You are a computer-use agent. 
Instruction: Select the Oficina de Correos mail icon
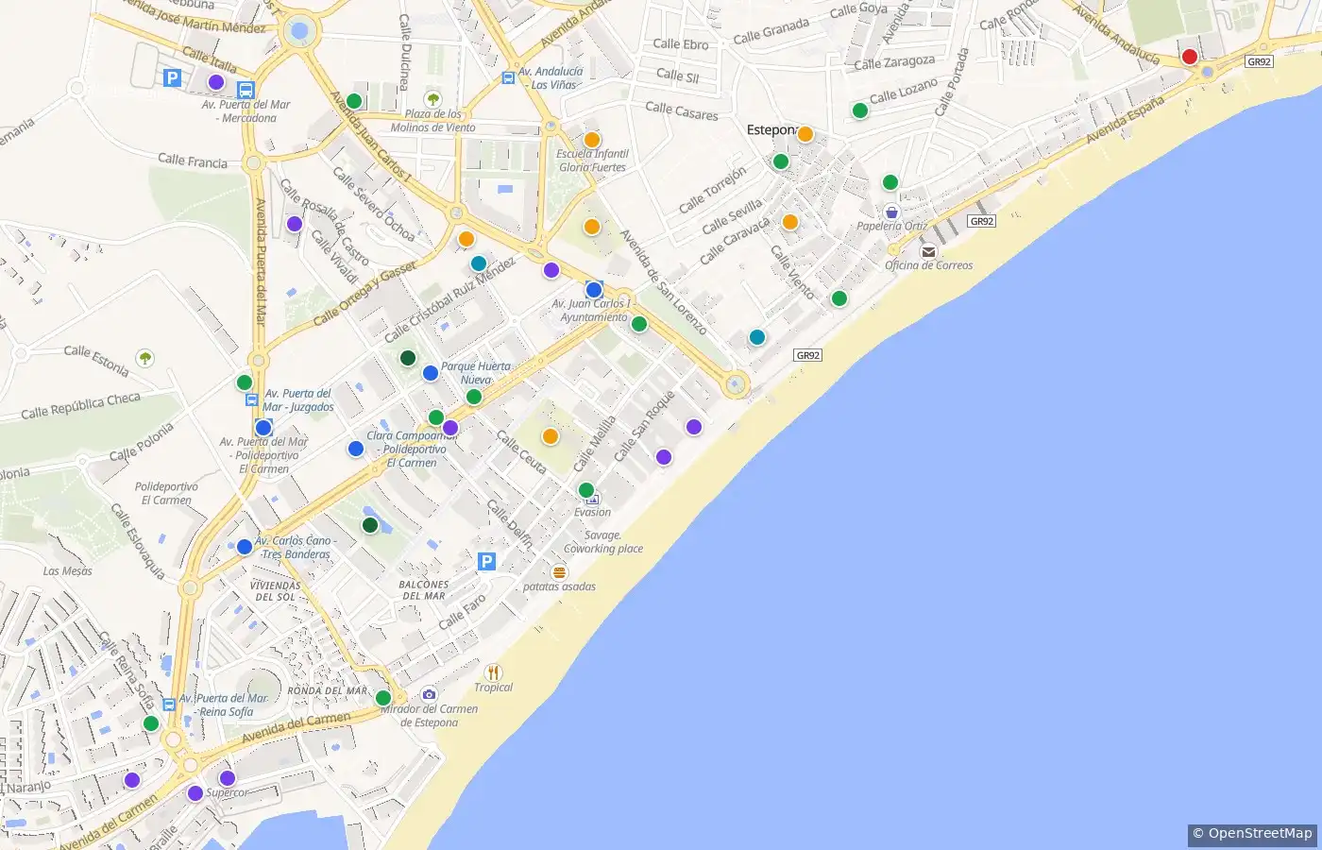tap(928, 251)
